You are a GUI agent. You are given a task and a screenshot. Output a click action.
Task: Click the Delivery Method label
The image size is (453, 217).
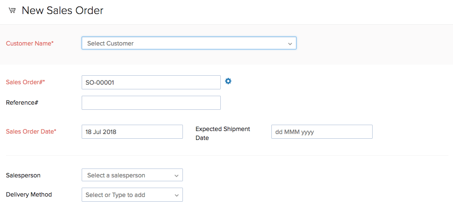pos(29,194)
